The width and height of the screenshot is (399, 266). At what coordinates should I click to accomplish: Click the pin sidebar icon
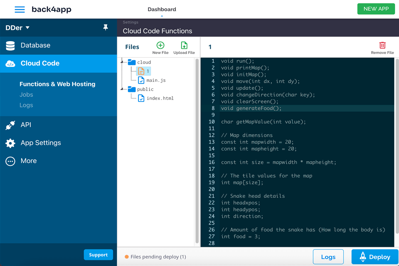(106, 27)
